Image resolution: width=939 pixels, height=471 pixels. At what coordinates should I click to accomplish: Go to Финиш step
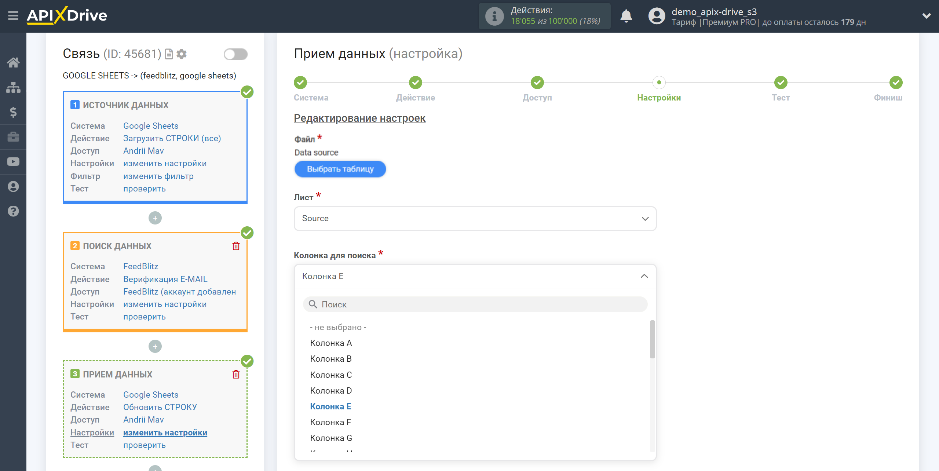point(896,83)
